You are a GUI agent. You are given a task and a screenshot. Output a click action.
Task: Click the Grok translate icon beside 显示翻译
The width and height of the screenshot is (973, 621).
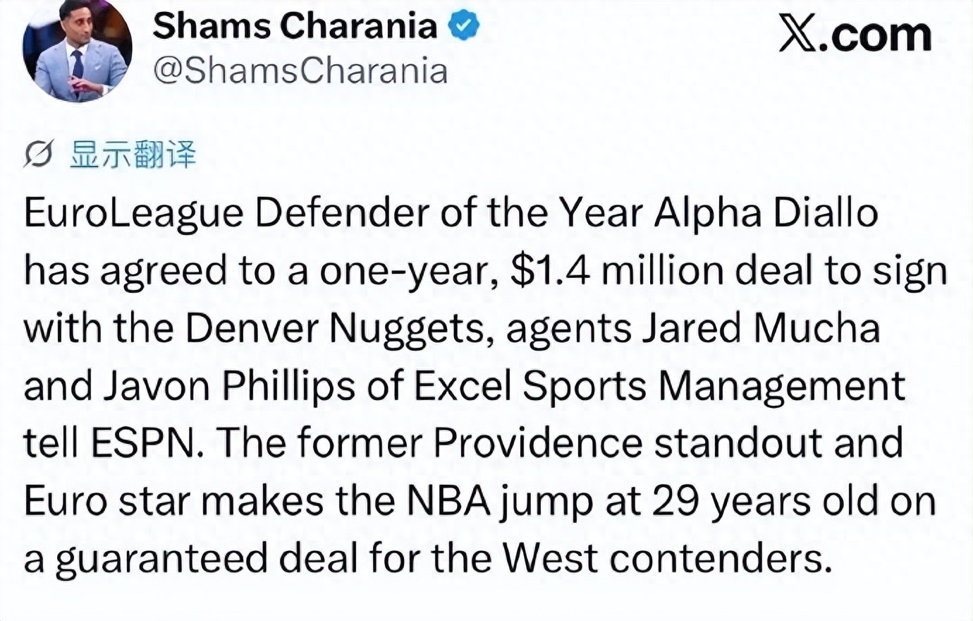38,155
